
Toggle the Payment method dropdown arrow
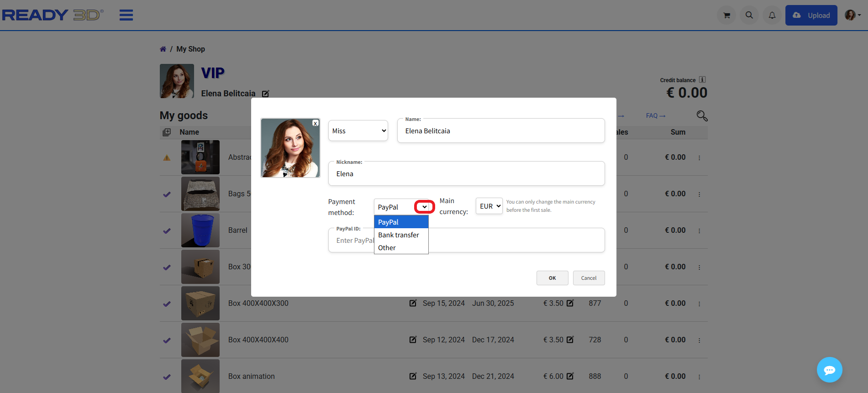point(425,207)
